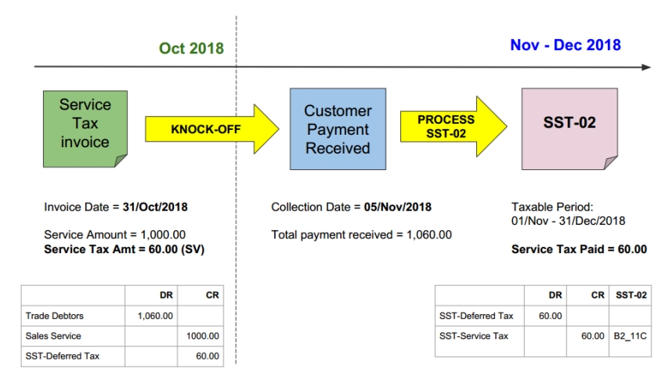Click the SST-Service Tax row label
This screenshot has width=658, height=387.
click(474, 335)
